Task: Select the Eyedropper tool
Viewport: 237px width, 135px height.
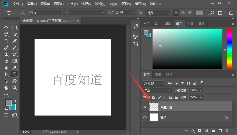Action: pos(15,41)
